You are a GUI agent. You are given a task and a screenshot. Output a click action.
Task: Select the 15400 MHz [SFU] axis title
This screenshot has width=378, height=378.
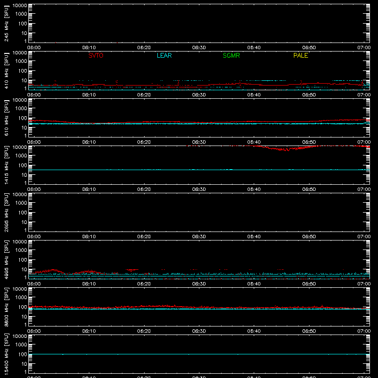(x=6, y=354)
